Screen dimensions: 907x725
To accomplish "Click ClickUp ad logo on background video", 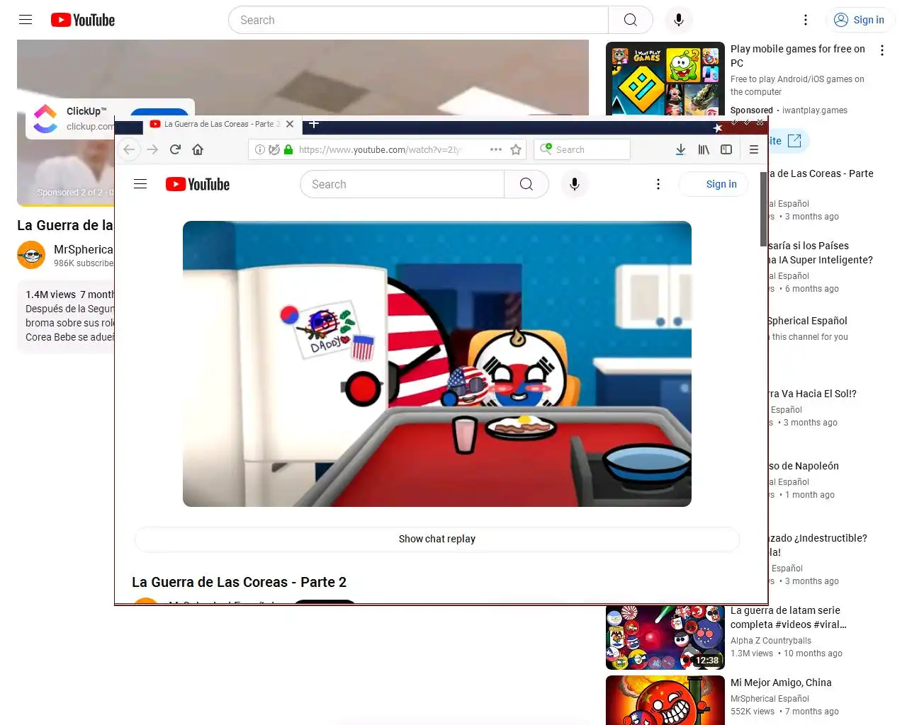I will [45, 118].
